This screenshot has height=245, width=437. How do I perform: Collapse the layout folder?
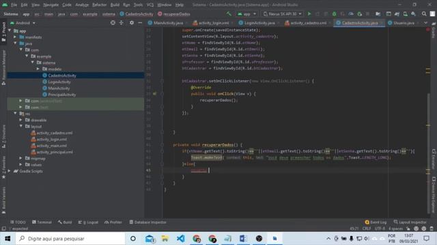21,127
